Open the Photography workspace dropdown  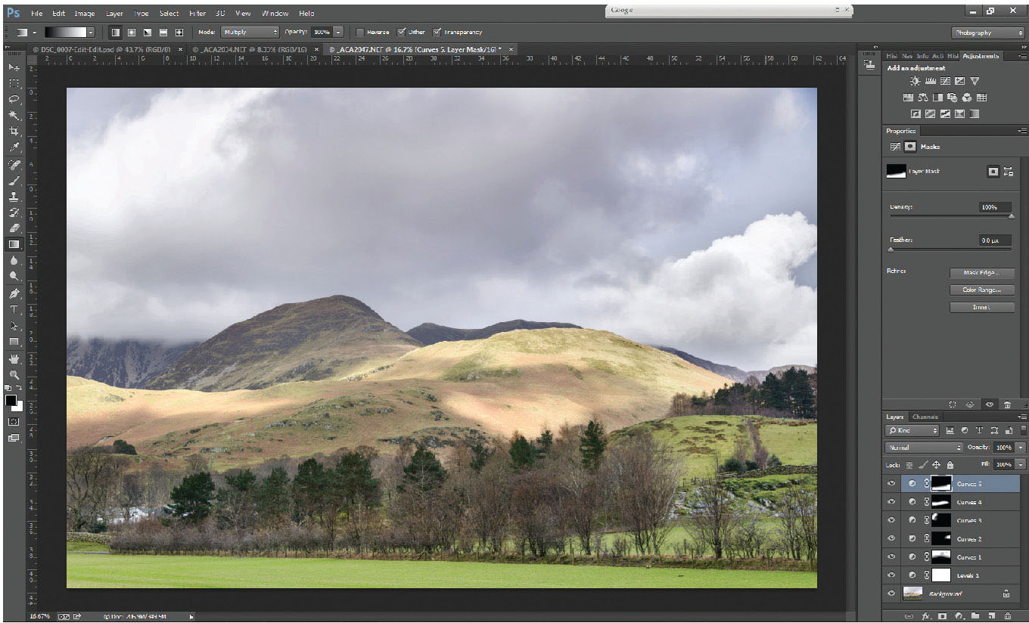pyautogui.click(x=987, y=33)
